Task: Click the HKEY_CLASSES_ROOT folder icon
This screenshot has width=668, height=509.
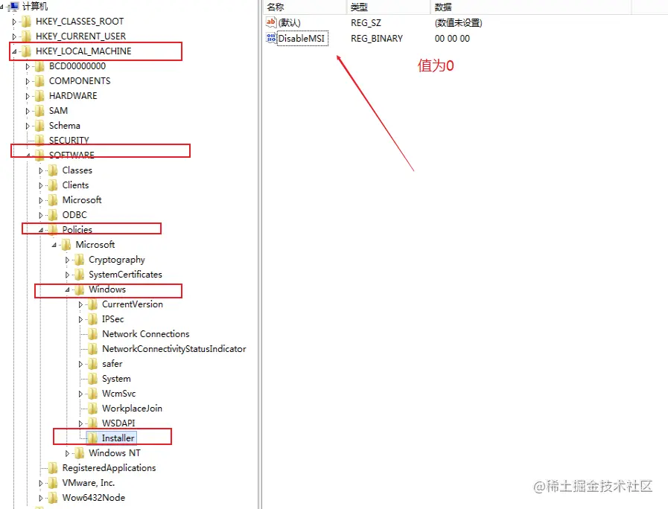Action: click(x=26, y=22)
